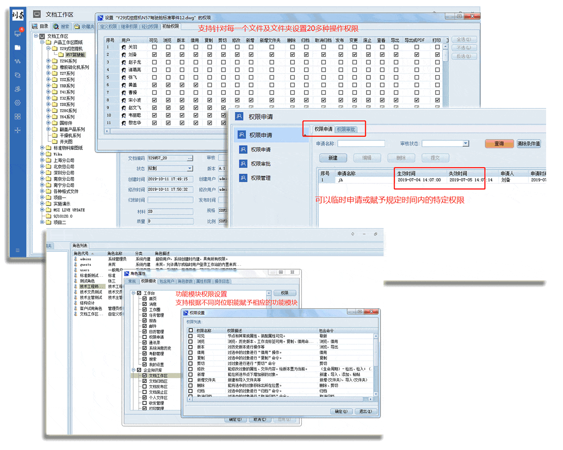Select the white folder icon in the blue sidebar

tap(18, 48)
